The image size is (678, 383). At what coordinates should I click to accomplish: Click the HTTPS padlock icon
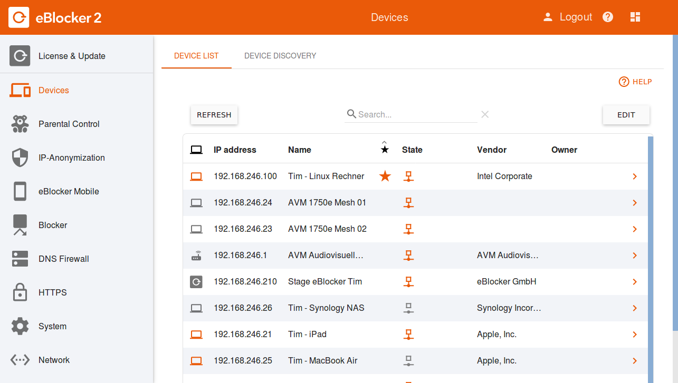click(20, 292)
